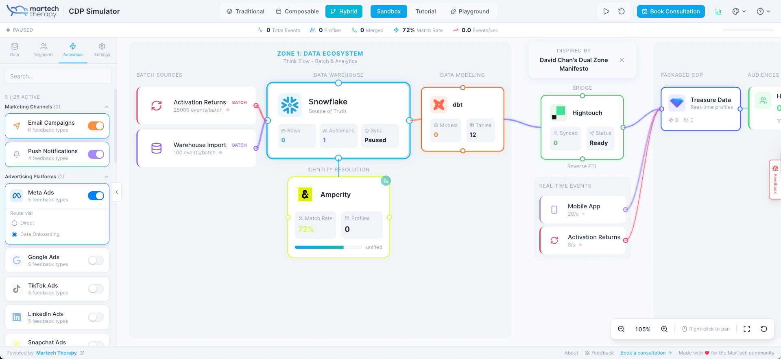
Task: Click the Google Ads logo icon
Action: 17,260
